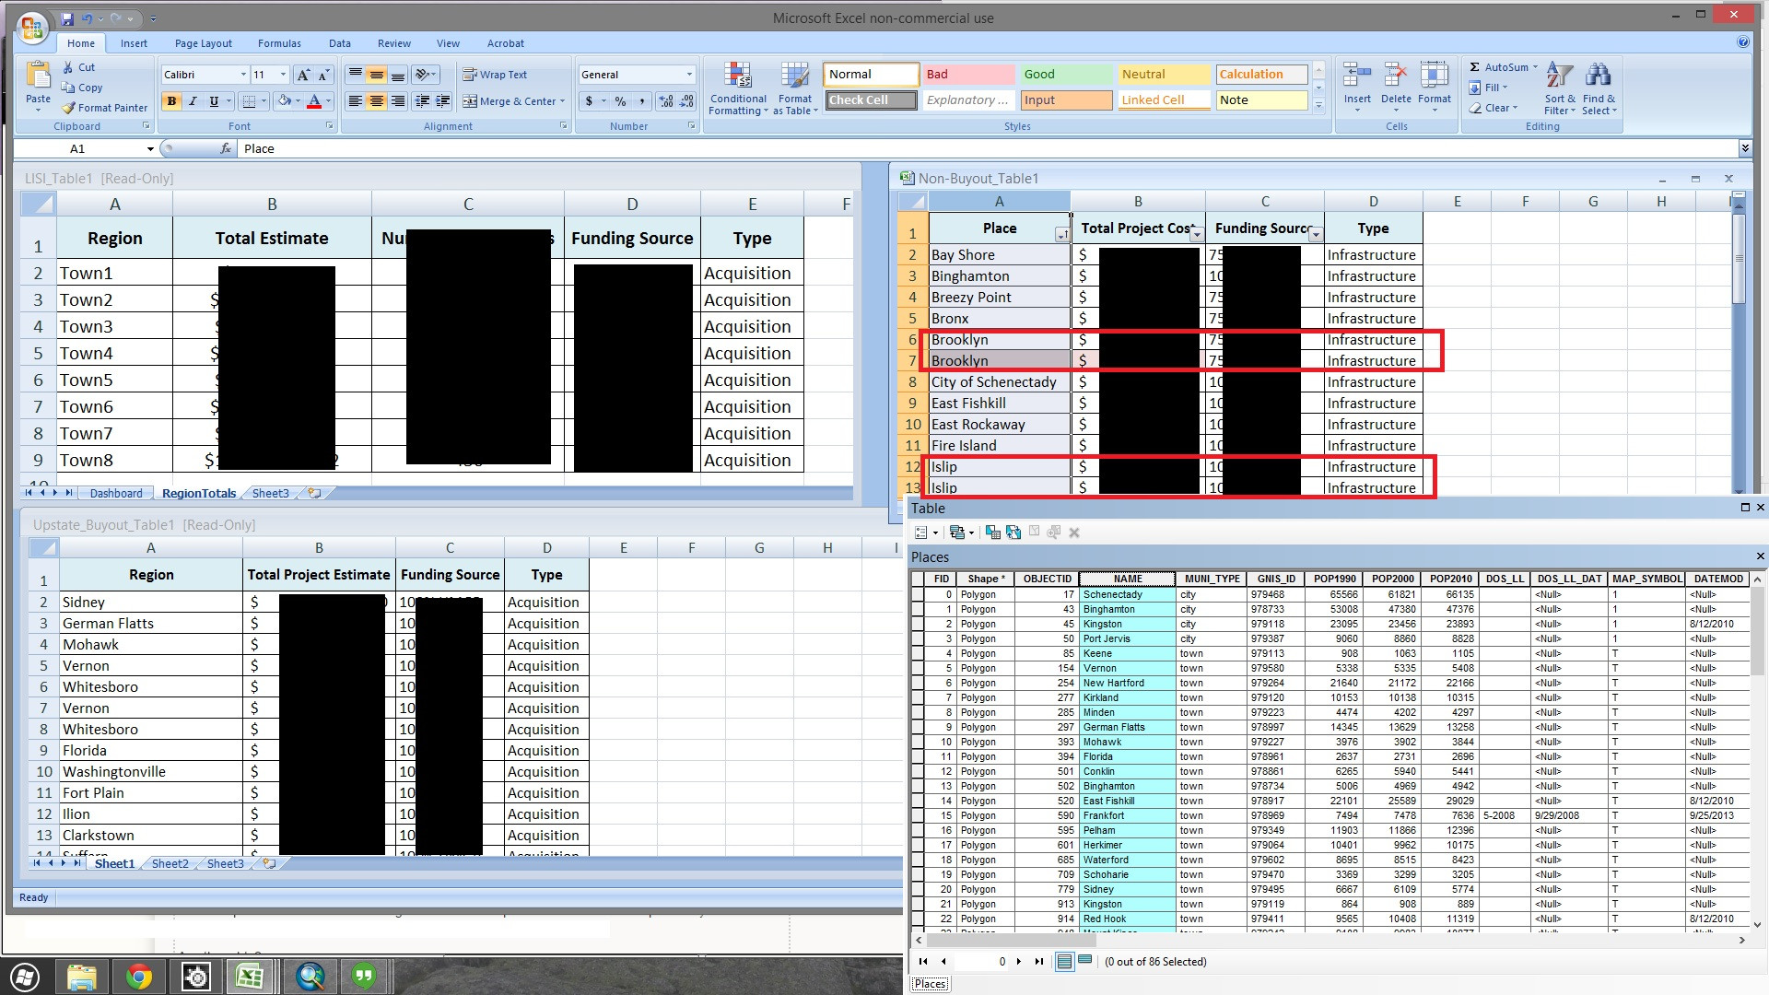The width and height of the screenshot is (1769, 995).
Task: Jump to first record in Places table
Action: pyautogui.click(x=923, y=961)
